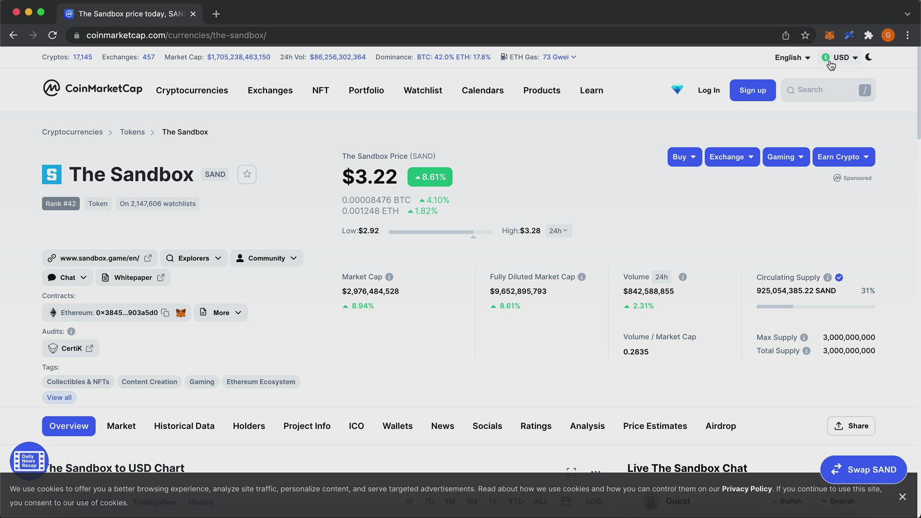
Task: Show Max Supply info icon
Action: tap(804, 337)
